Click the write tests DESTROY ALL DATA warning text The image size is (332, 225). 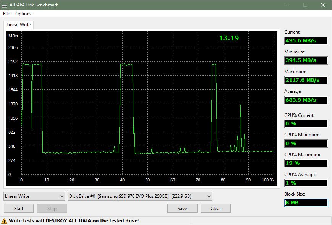coord(74,221)
